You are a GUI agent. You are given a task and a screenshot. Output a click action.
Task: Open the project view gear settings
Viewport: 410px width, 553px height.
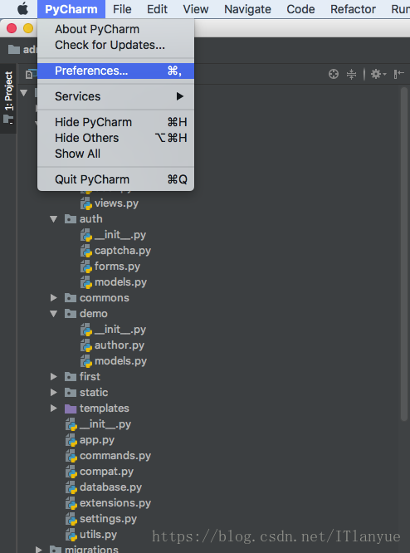378,74
